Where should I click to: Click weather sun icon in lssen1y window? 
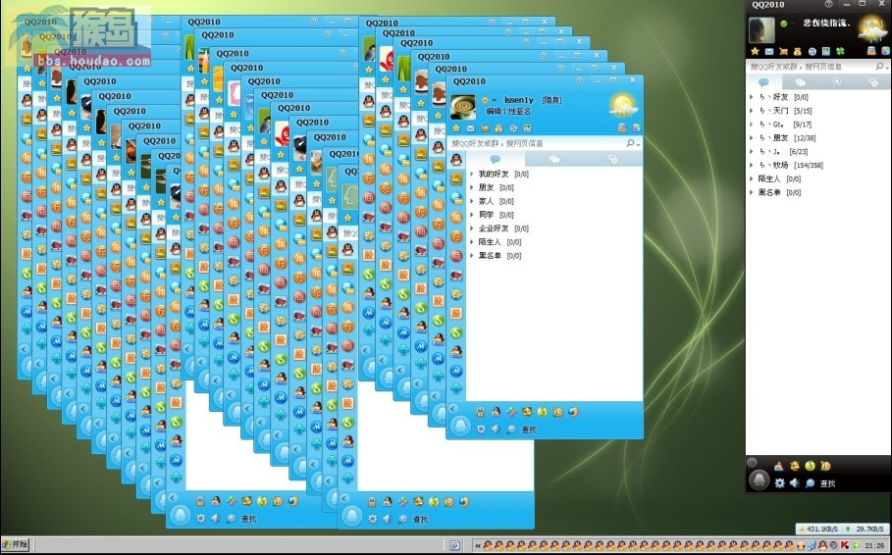pyautogui.click(x=623, y=106)
